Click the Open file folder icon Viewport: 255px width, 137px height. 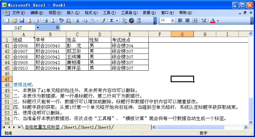(14, 21)
